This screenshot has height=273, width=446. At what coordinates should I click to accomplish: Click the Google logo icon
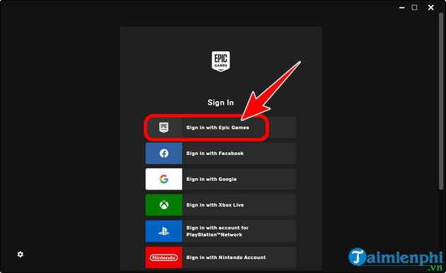point(164,179)
